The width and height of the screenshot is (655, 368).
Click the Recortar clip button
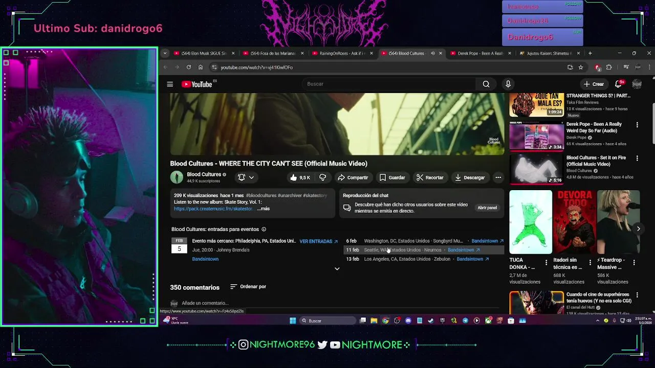tap(430, 177)
